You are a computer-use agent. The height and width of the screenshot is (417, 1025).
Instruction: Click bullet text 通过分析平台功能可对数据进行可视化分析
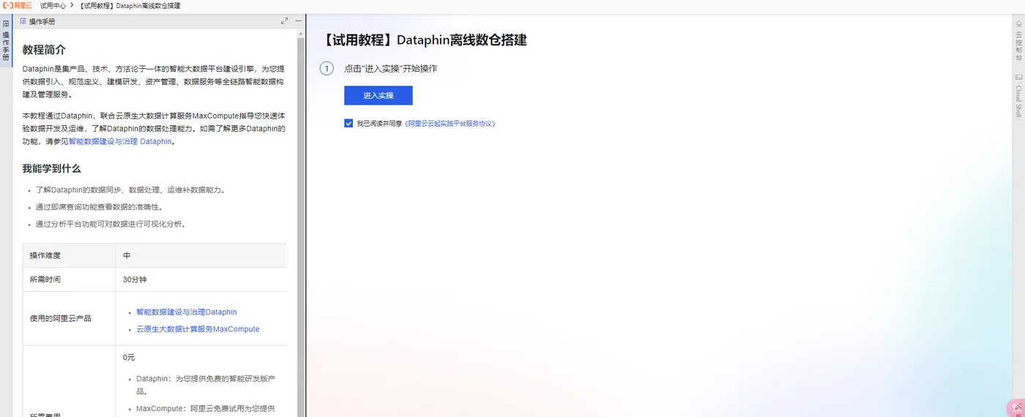[111, 225]
